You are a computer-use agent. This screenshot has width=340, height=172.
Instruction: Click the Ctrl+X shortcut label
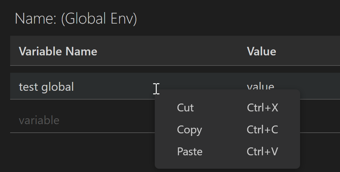(x=262, y=107)
